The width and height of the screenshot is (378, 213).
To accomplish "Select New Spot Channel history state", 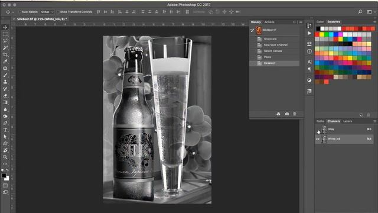I will [274, 45].
